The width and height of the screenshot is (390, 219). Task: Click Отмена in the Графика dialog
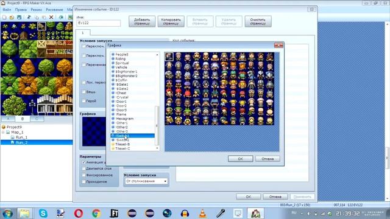point(268,159)
